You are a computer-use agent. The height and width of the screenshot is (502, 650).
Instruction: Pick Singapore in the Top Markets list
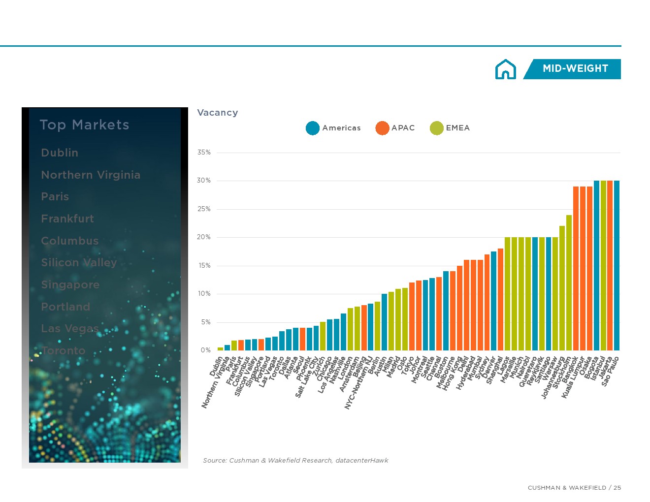click(x=70, y=284)
